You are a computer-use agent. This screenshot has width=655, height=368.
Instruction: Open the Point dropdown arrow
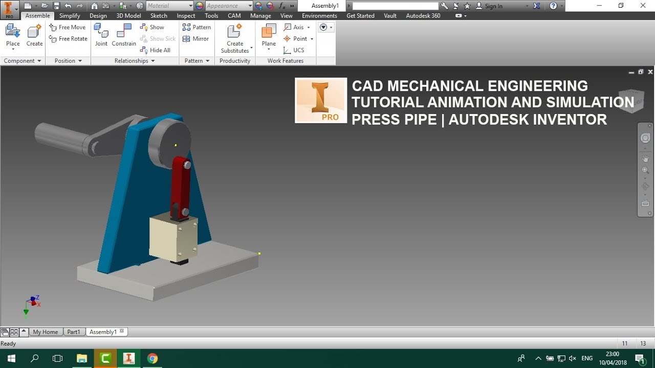312,39
